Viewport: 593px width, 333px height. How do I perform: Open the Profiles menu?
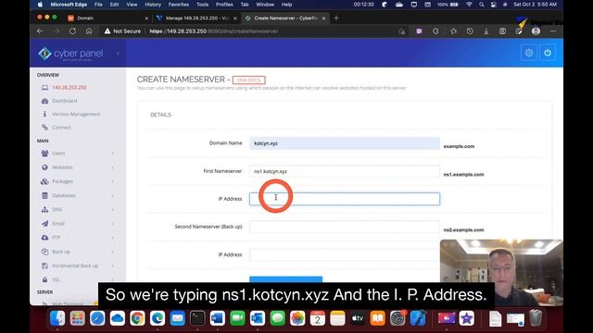(x=224, y=5)
